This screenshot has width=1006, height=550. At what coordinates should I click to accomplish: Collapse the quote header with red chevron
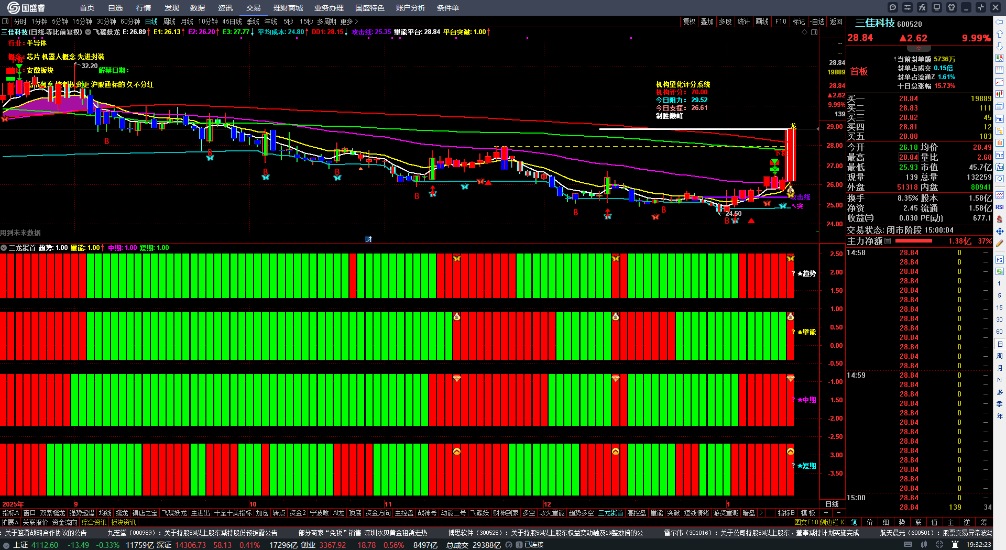918,48
